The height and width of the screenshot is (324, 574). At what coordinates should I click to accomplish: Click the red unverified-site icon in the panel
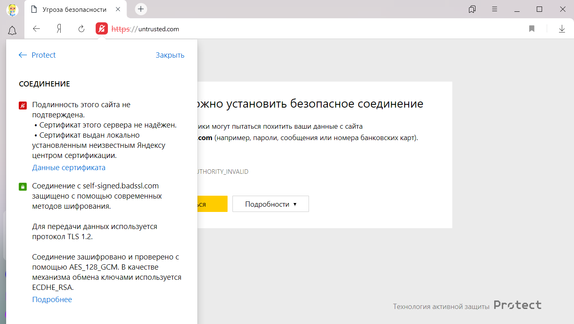click(x=23, y=106)
